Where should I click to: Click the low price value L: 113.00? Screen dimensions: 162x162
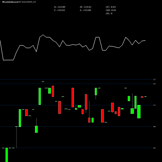tap(85, 10)
